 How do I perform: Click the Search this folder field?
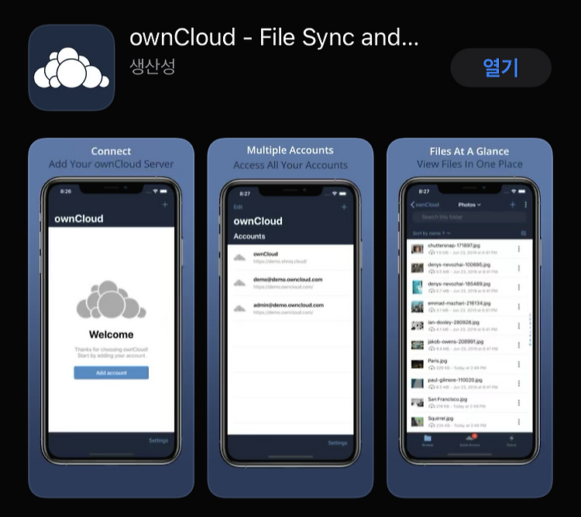(469, 217)
